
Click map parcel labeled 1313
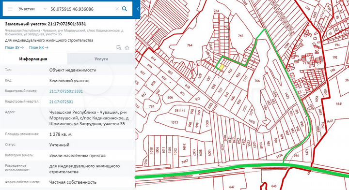pyautogui.click(x=174, y=122)
